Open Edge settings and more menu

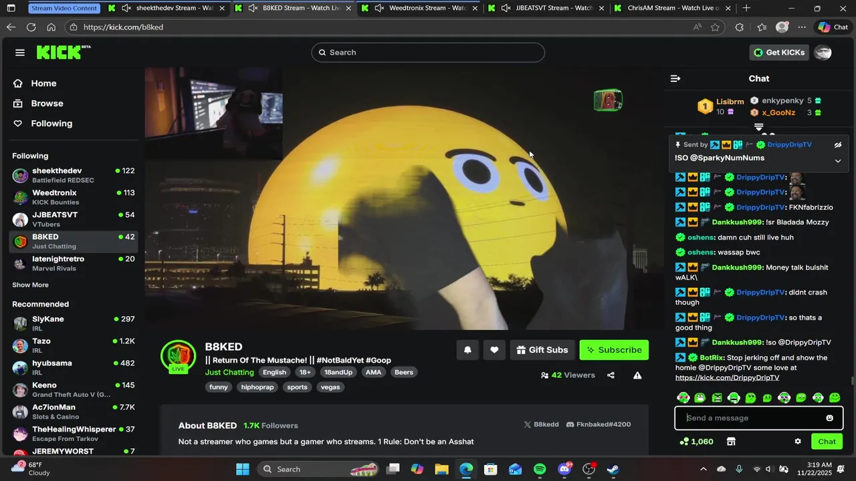pos(802,27)
